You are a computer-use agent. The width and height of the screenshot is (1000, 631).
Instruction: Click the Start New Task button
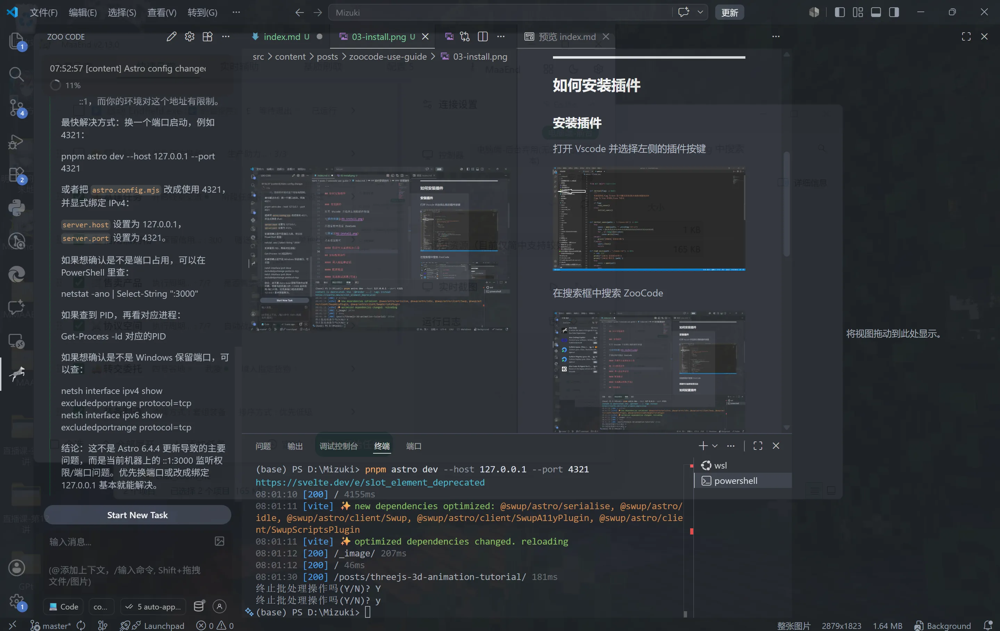point(138,515)
